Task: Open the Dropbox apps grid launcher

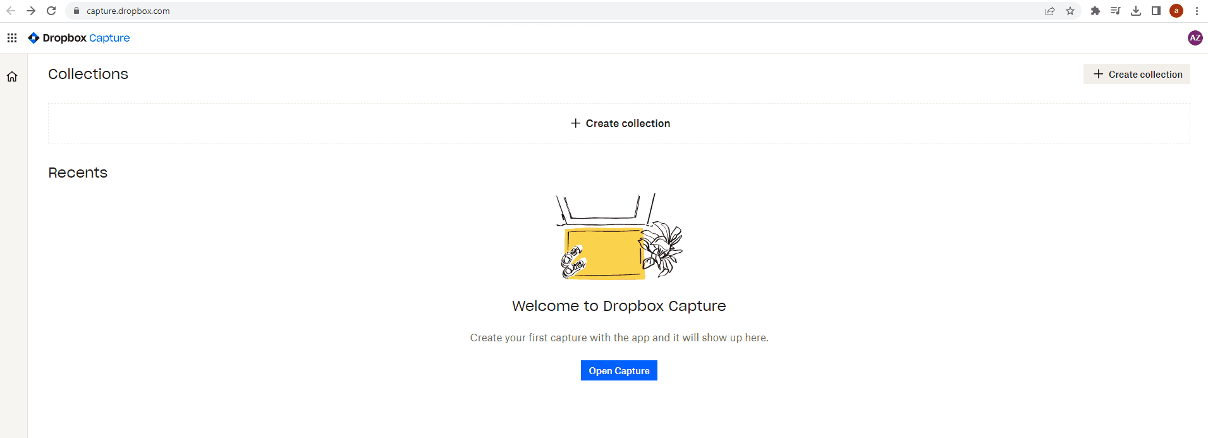Action: [x=12, y=38]
